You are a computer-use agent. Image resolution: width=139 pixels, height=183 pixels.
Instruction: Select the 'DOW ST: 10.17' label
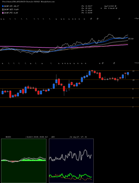[11, 6]
